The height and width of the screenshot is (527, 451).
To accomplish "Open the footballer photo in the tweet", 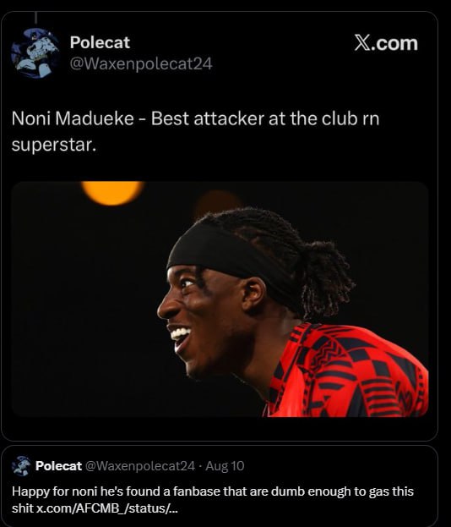I will point(220,299).
